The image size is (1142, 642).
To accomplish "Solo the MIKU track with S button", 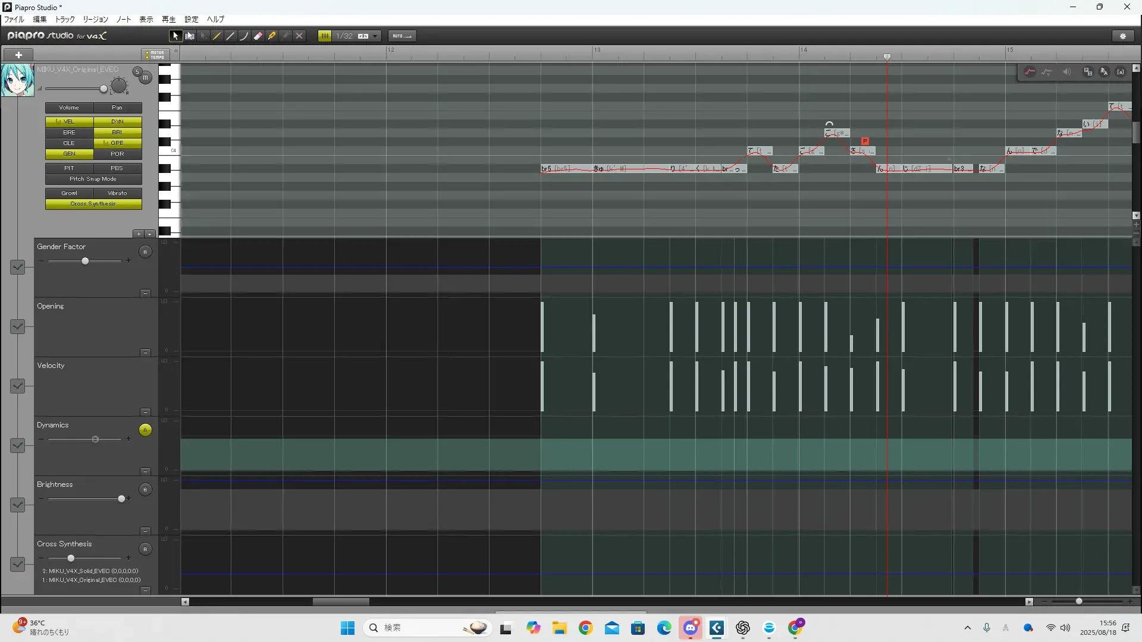I will [137, 72].
